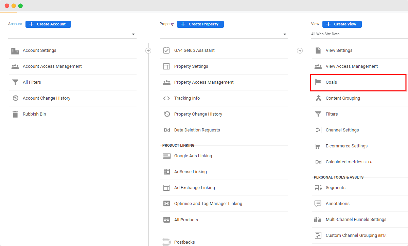408x246 pixels.
Task: Open the Property Change History clock icon
Action: pos(166,114)
